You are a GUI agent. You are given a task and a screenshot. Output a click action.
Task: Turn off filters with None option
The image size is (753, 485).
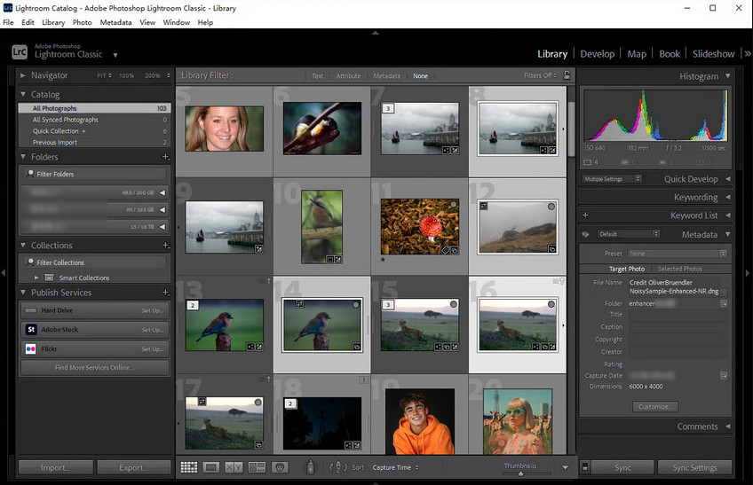pyautogui.click(x=420, y=75)
